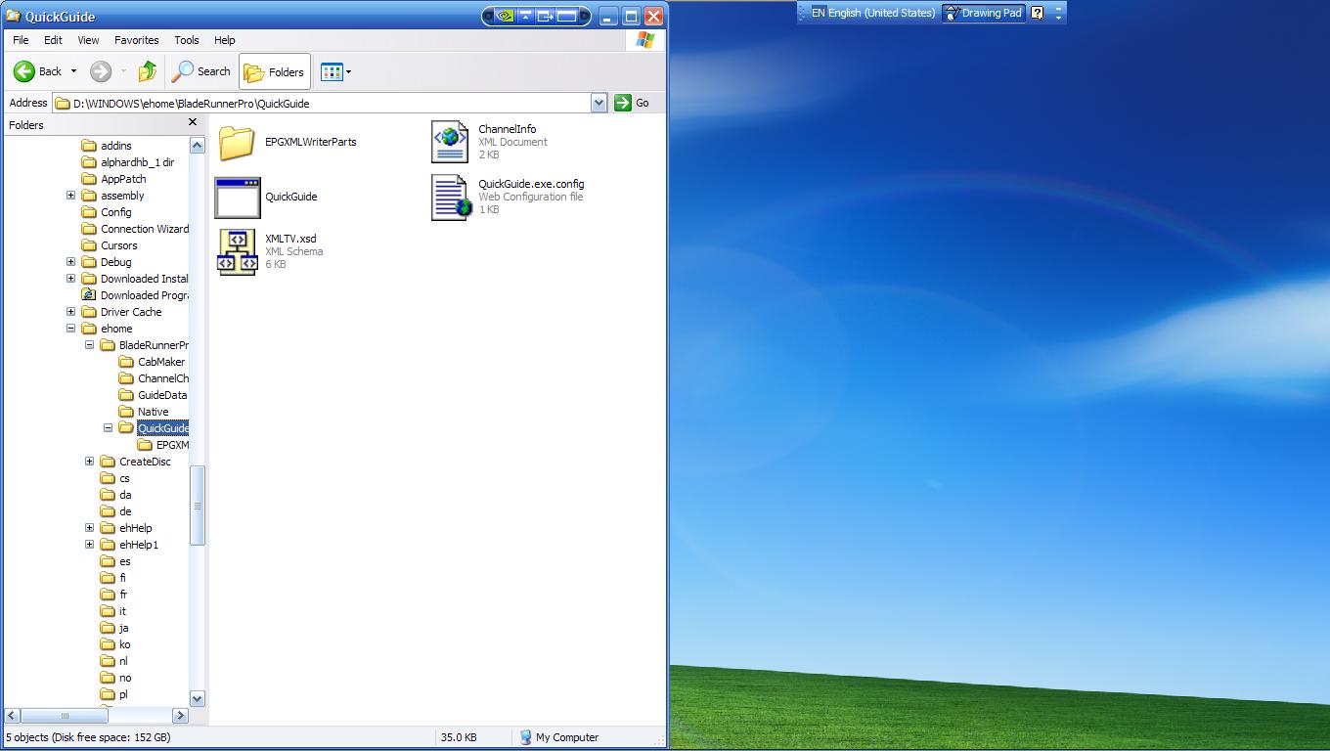This screenshot has height=751, width=1330.
Task: Close the Folders pane with X
Action: 193,123
